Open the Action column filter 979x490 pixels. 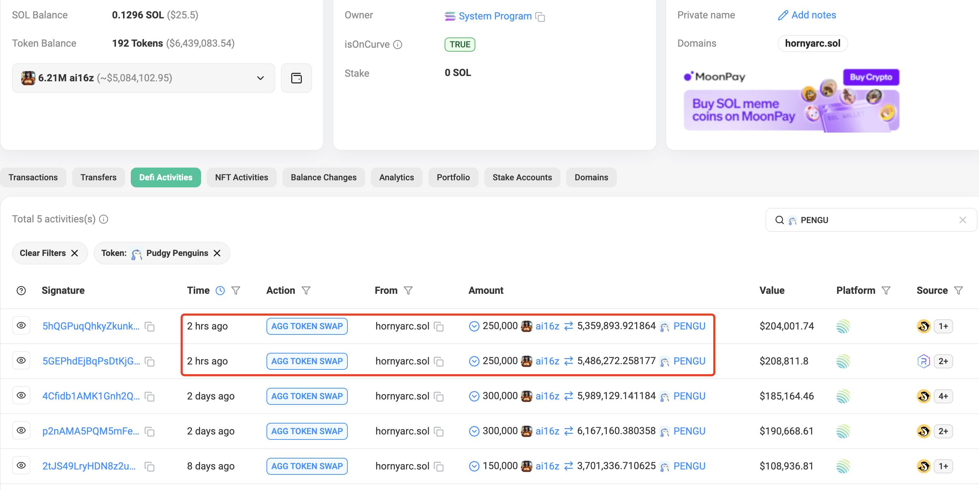tap(306, 290)
